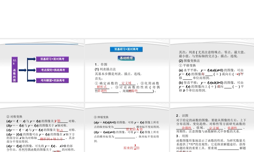Open the slide thumbnail titled 基础梳理
The image size is (254, 152).
point(127,70)
